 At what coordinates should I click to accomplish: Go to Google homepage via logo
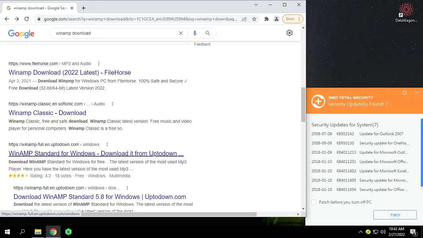tap(21, 33)
